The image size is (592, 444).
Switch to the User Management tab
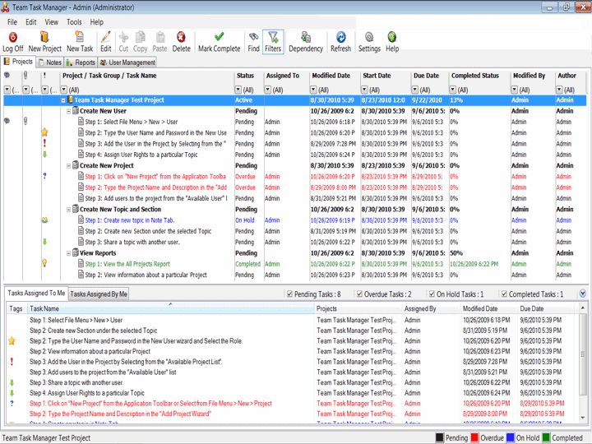coord(127,62)
